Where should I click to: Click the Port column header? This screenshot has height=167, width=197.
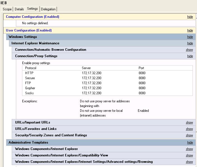click(x=141, y=68)
